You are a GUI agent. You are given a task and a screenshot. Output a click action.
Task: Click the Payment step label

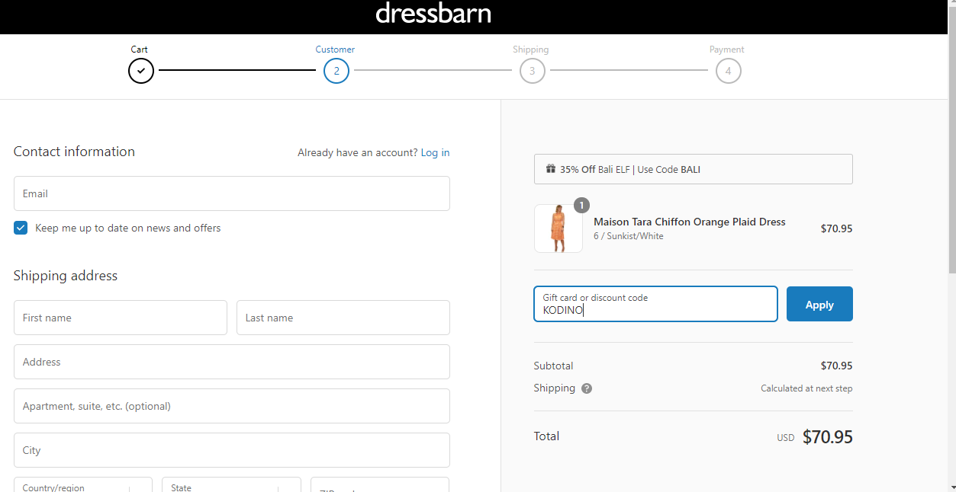click(727, 50)
